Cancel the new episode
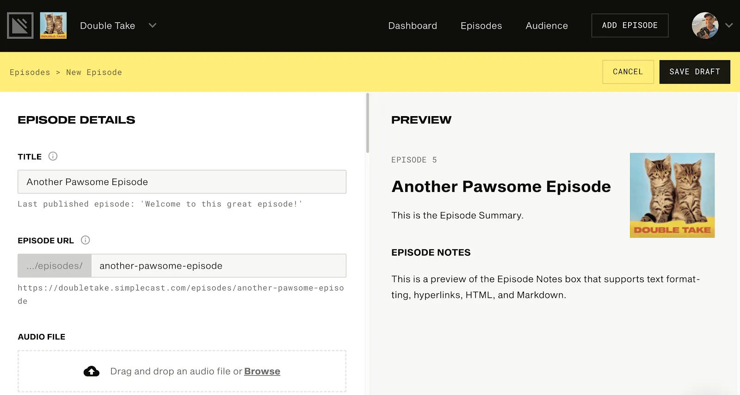 pos(628,72)
